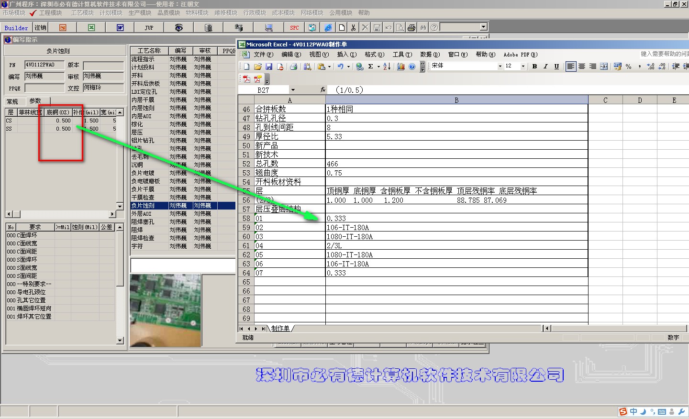Viewport: 689px width, 419px height.
Task: Click Excel New blank workbook icon
Action: point(247,66)
